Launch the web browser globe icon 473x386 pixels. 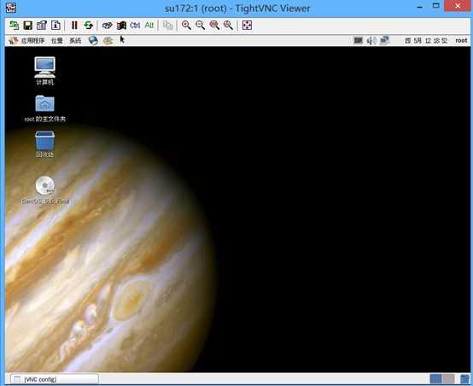coord(93,40)
